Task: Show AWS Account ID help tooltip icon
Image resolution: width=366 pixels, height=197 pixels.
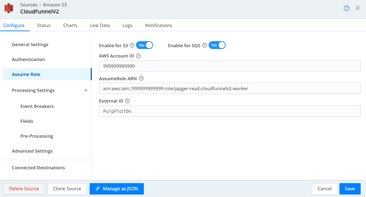Action: click(x=139, y=56)
